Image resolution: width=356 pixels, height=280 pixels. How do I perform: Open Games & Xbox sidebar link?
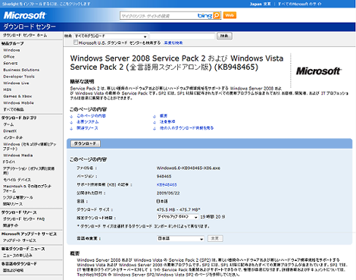pyautogui.click(x=17, y=96)
